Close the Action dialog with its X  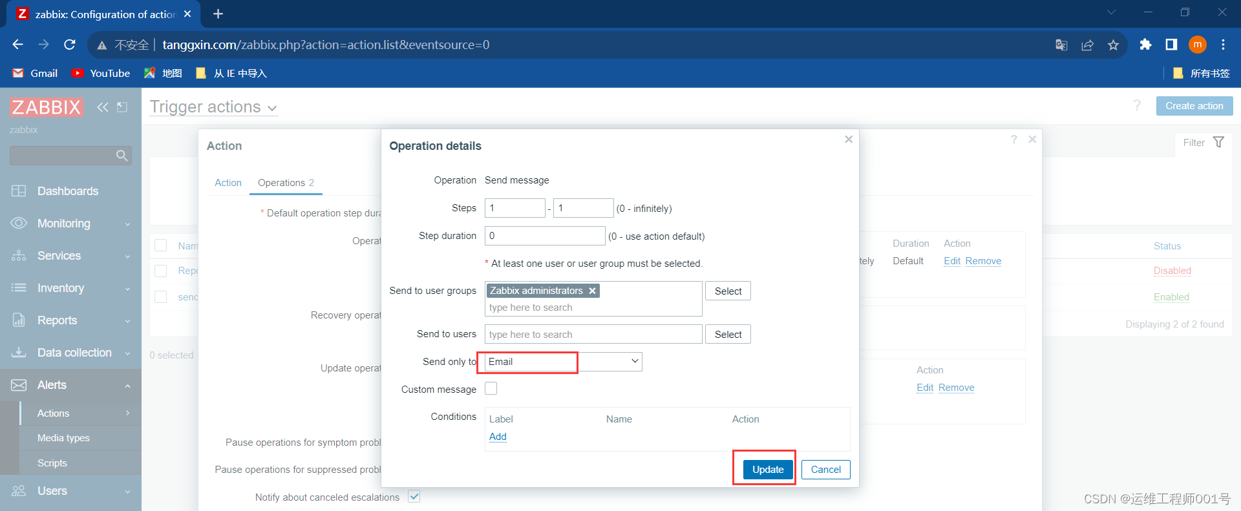(1032, 139)
